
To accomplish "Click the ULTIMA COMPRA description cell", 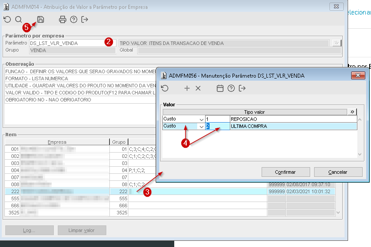I will 293,126.
